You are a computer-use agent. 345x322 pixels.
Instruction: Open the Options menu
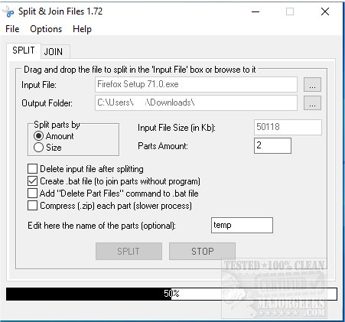point(46,29)
